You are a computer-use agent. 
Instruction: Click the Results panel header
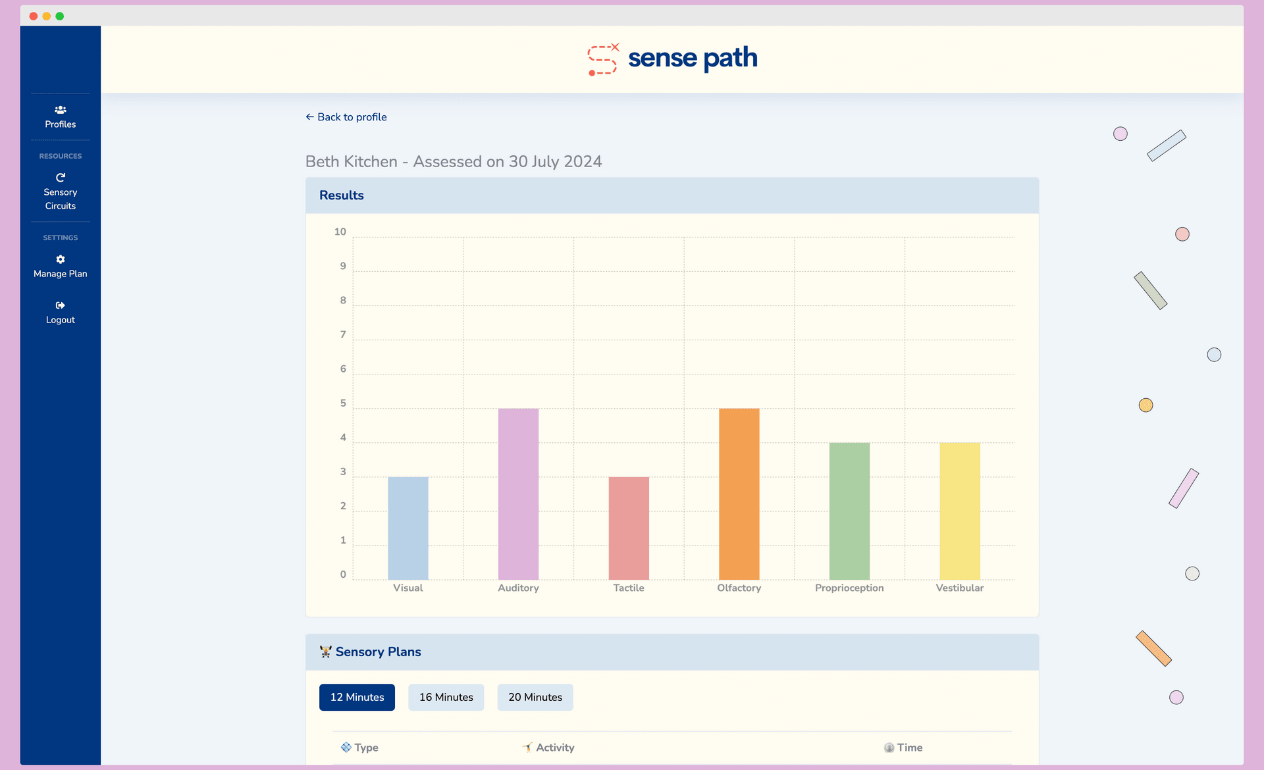tap(671, 195)
